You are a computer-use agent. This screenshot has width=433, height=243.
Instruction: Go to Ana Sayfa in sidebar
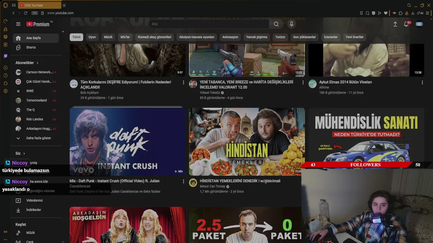point(36,38)
